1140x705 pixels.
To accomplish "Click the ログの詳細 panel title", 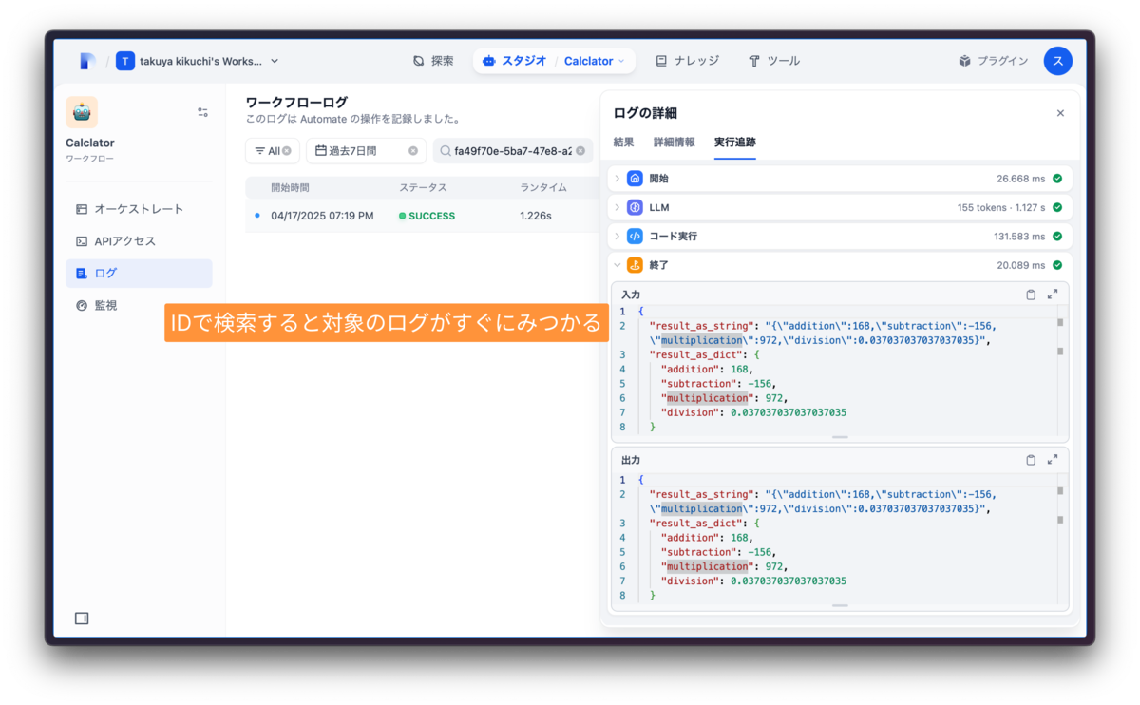I will 645,113.
